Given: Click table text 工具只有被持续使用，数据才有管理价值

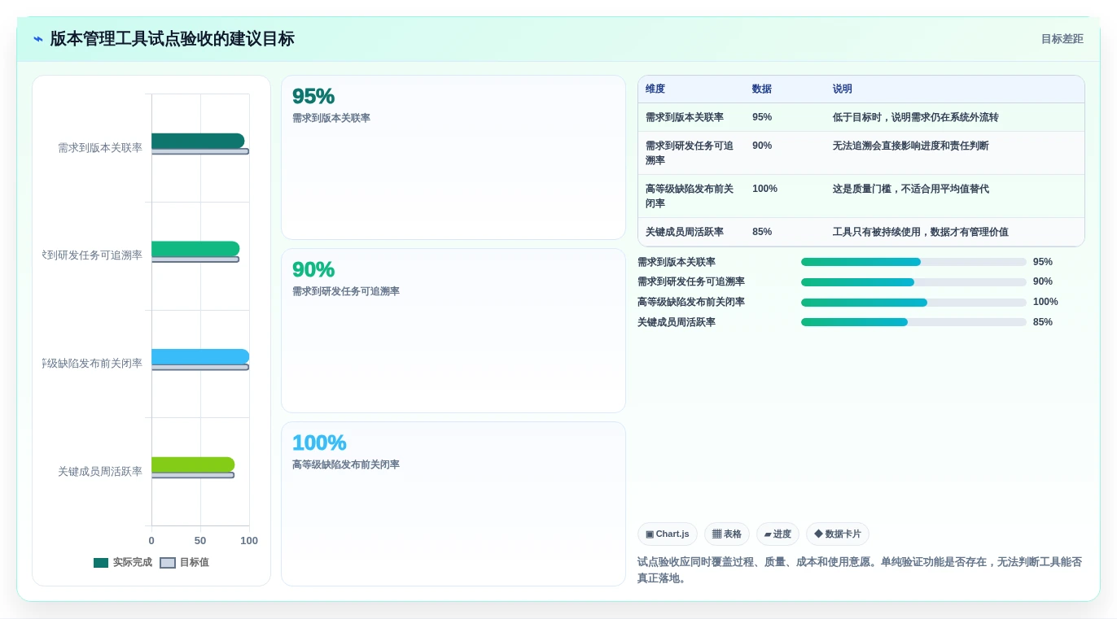Looking at the screenshot, I should click(921, 232).
